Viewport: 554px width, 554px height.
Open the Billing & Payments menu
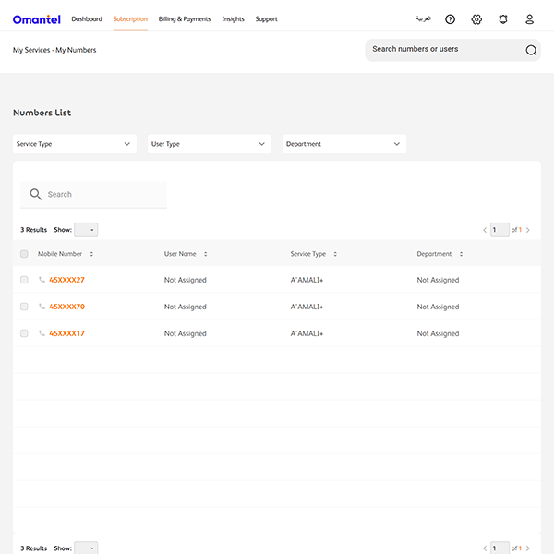pos(184,19)
